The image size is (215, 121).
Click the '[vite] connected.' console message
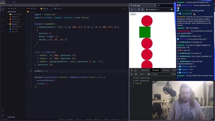point(141,81)
